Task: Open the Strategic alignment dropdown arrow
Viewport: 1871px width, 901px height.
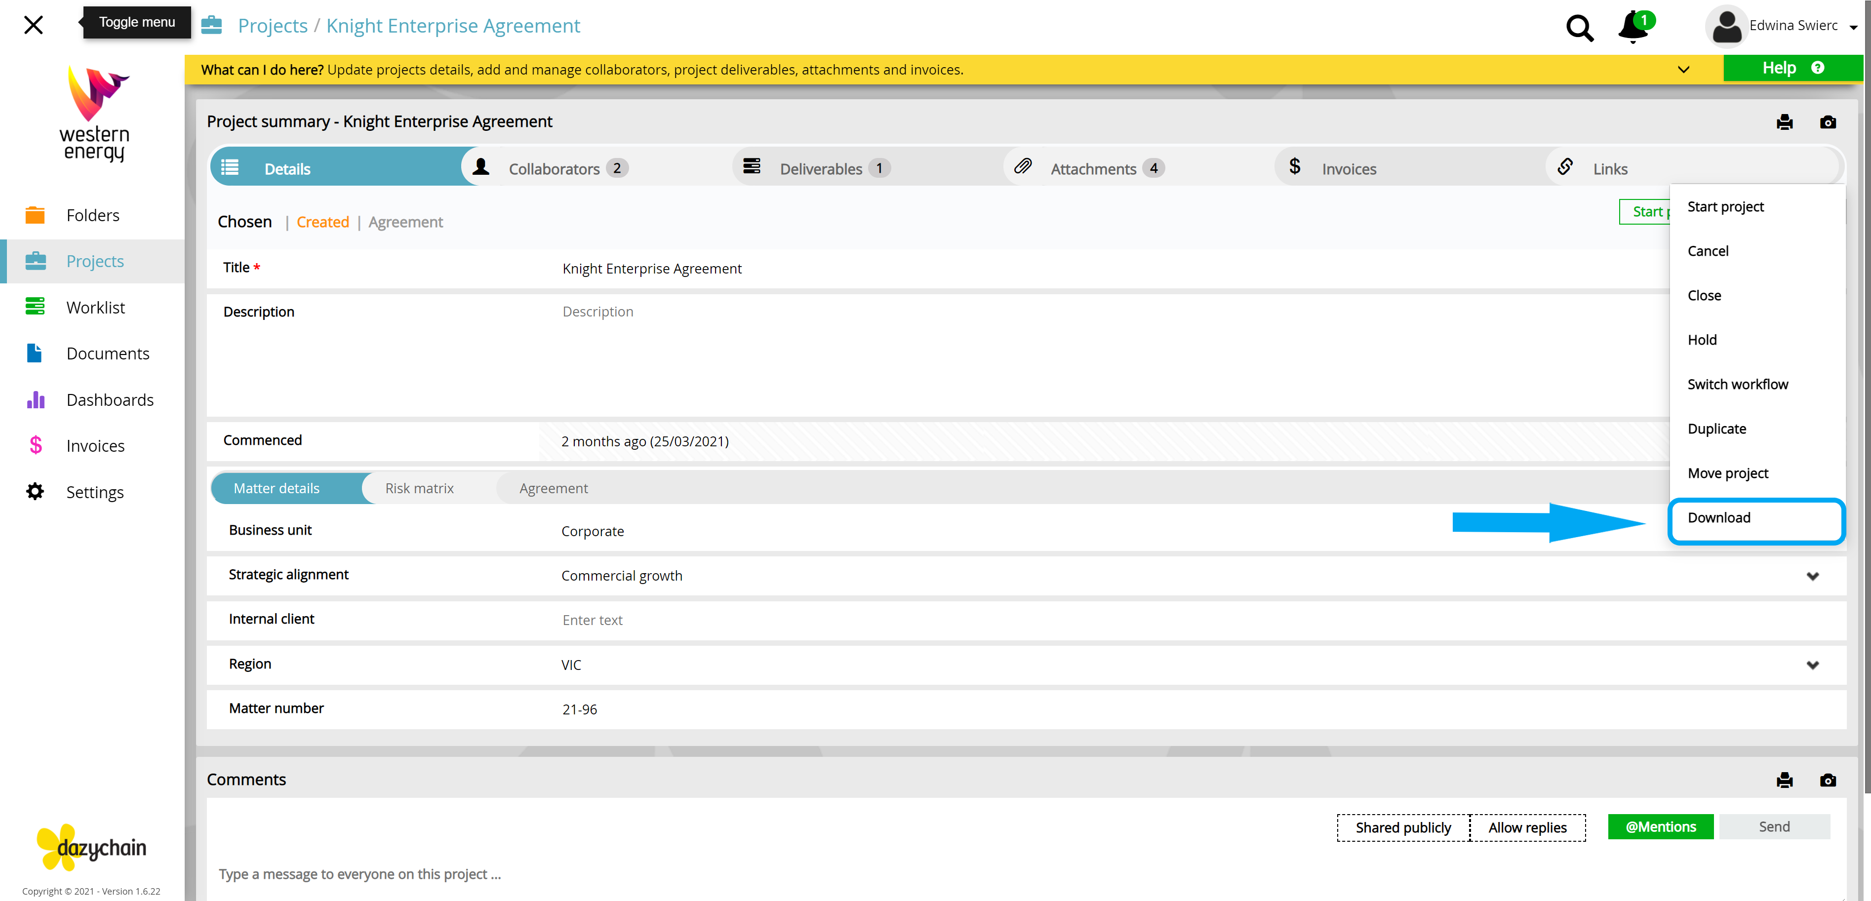Action: [1812, 577]
